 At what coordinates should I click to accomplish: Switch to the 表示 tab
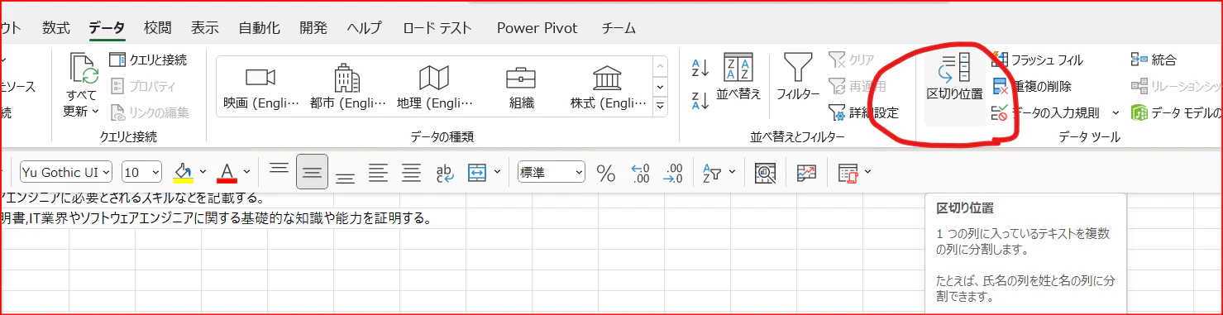(204, 27)
